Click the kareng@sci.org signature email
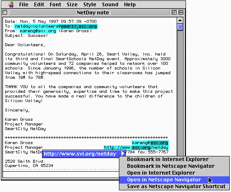 pos(150,143)
